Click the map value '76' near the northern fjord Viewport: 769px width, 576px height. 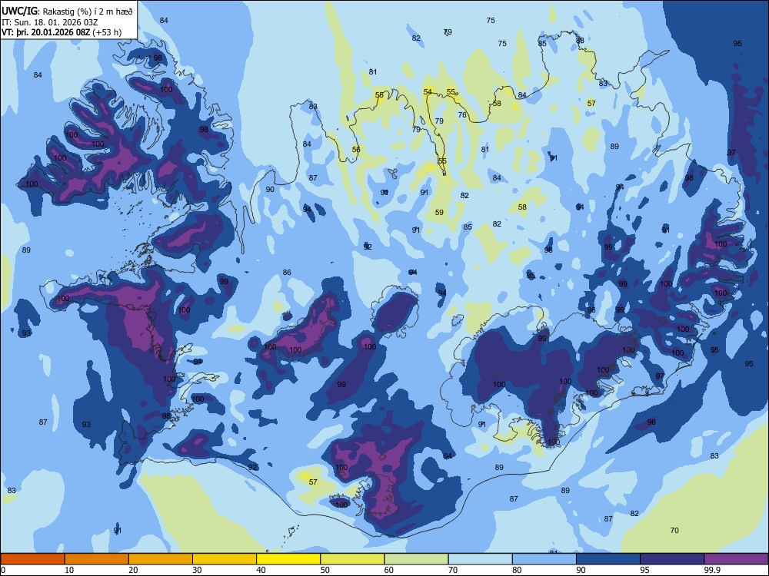coord(462,114)
